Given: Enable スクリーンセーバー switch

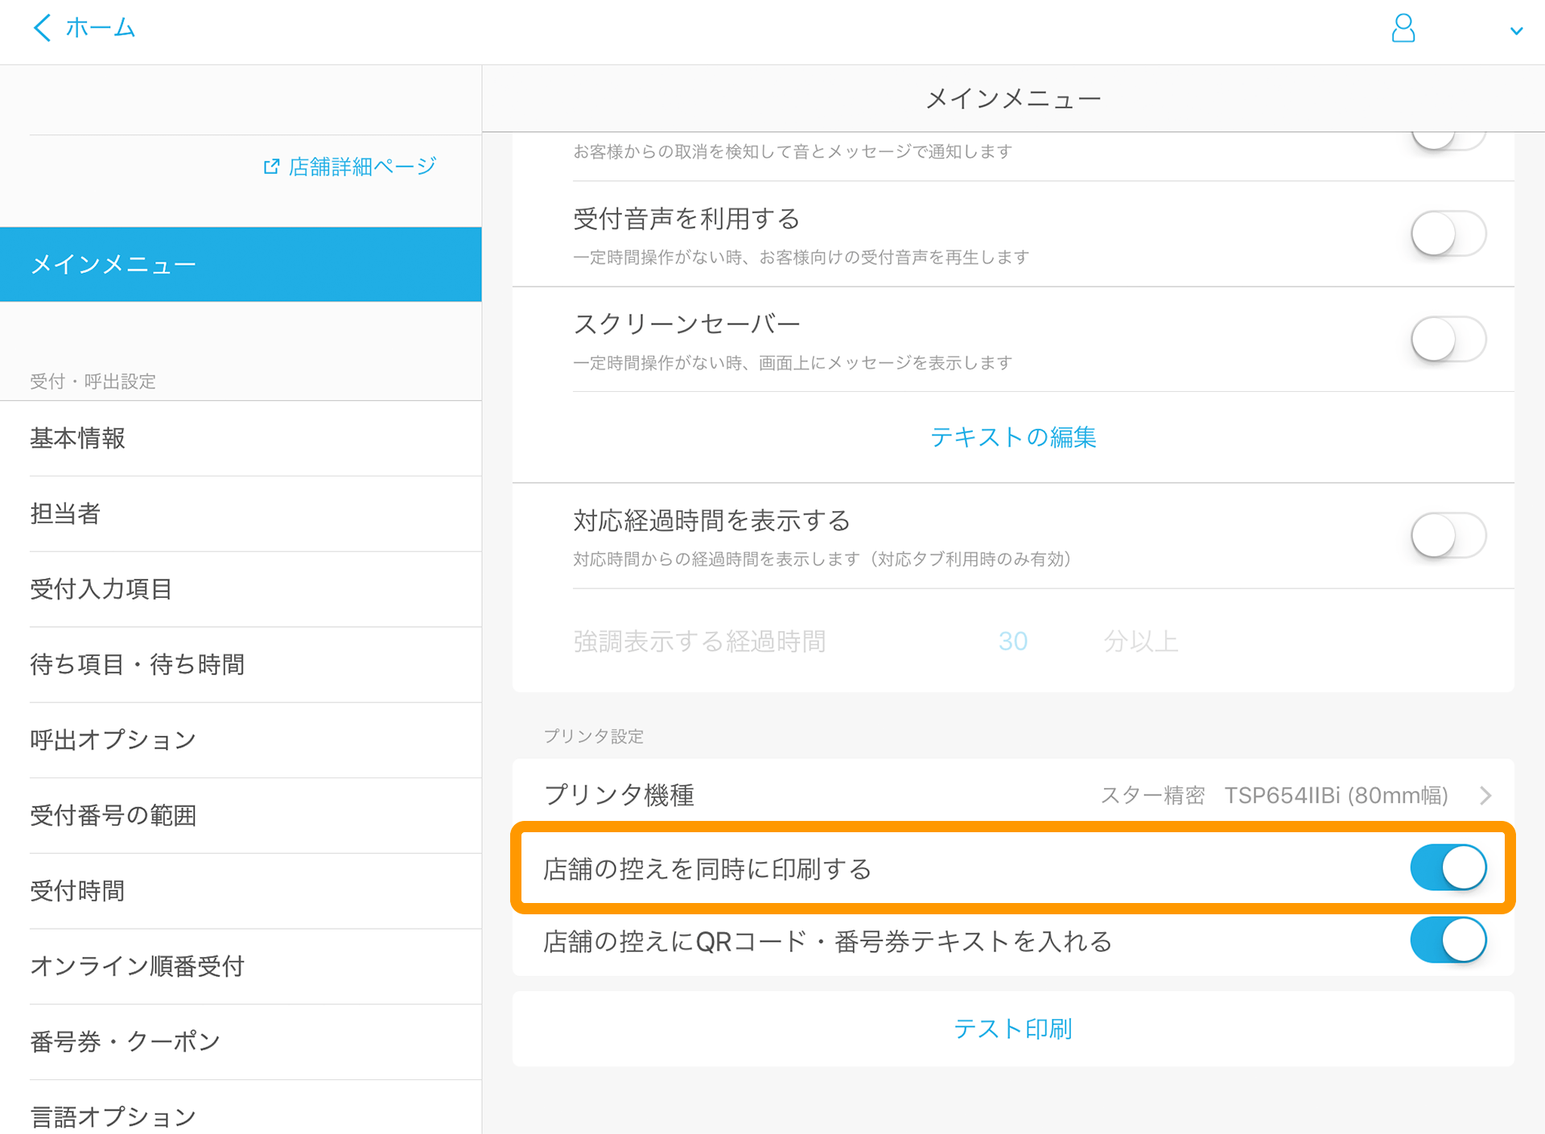Looking at the screenshot, I should coord(1448,339).
